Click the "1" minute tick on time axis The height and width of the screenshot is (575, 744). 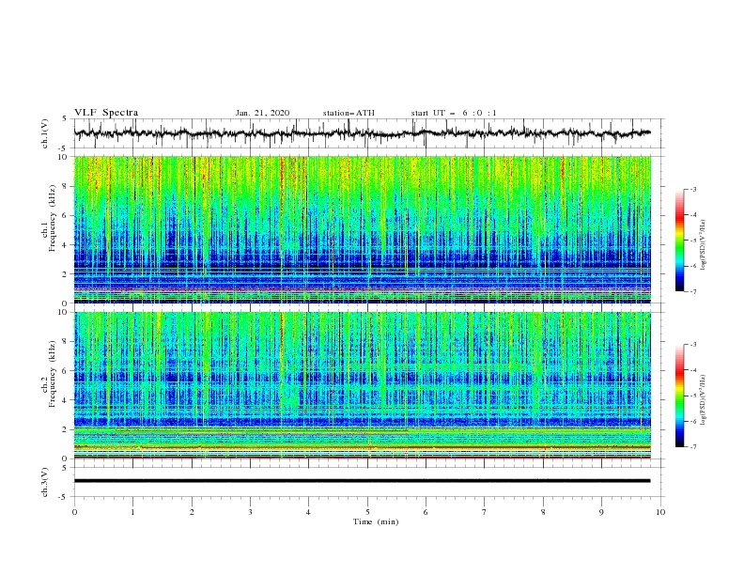132,512
